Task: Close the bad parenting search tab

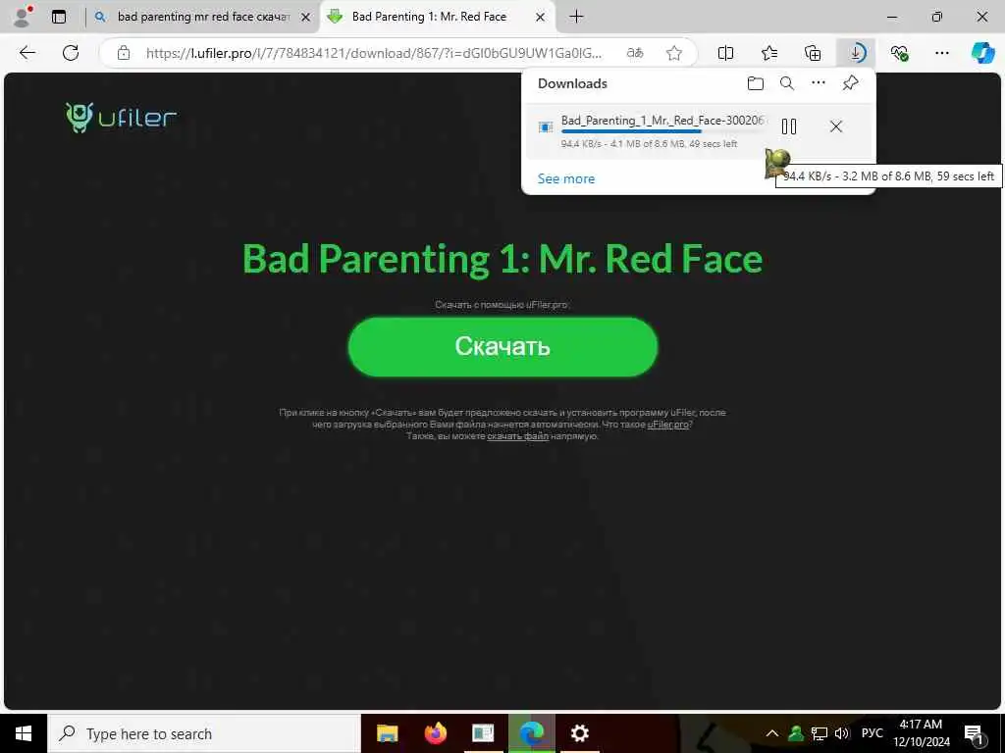Action: pyautogui.click(x=306, y=18)
